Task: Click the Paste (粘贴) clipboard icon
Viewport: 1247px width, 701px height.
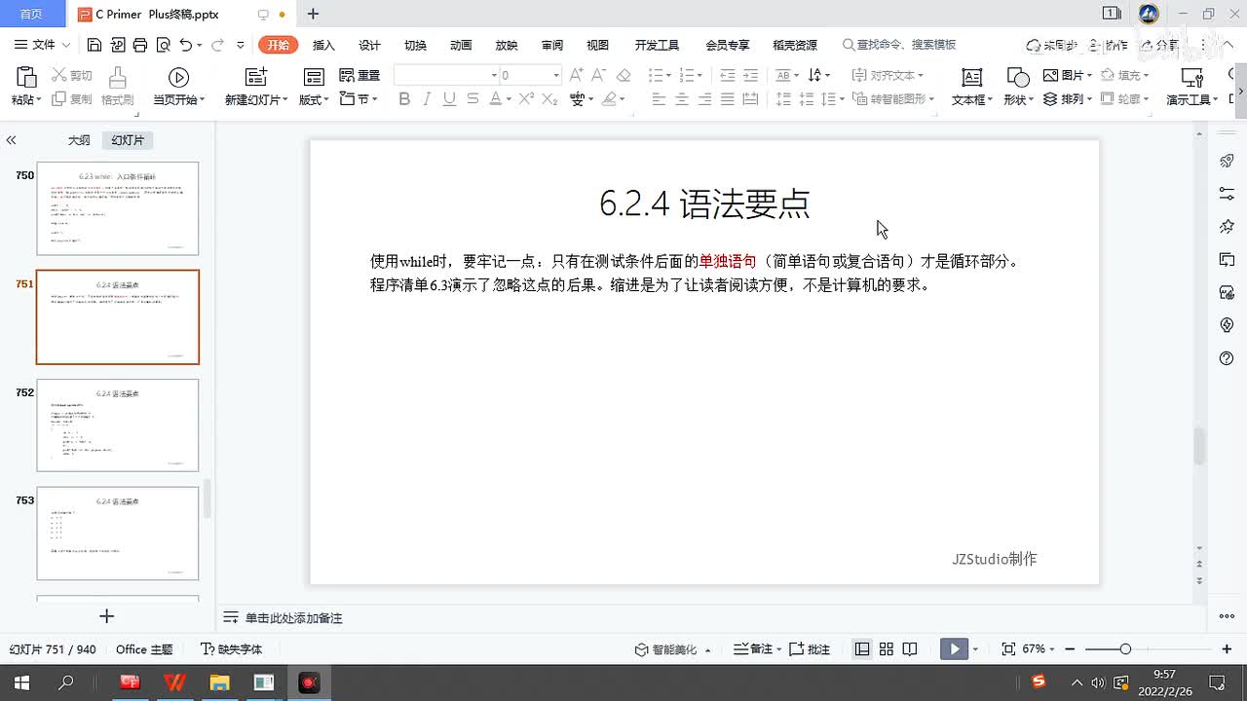Action: point(26,78)
